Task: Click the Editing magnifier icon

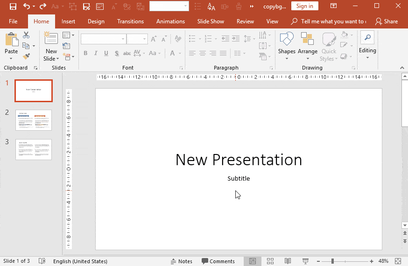Action: 367,38
